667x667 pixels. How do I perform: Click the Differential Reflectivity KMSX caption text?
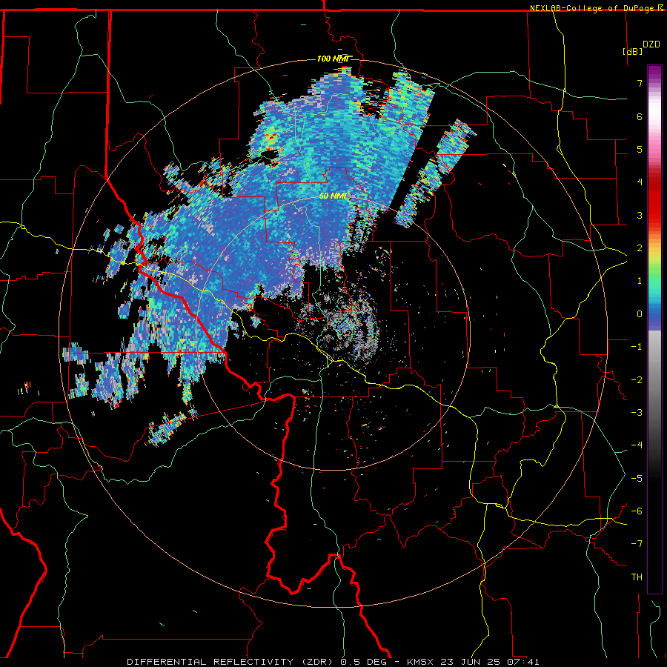click(x=333, y=662)
